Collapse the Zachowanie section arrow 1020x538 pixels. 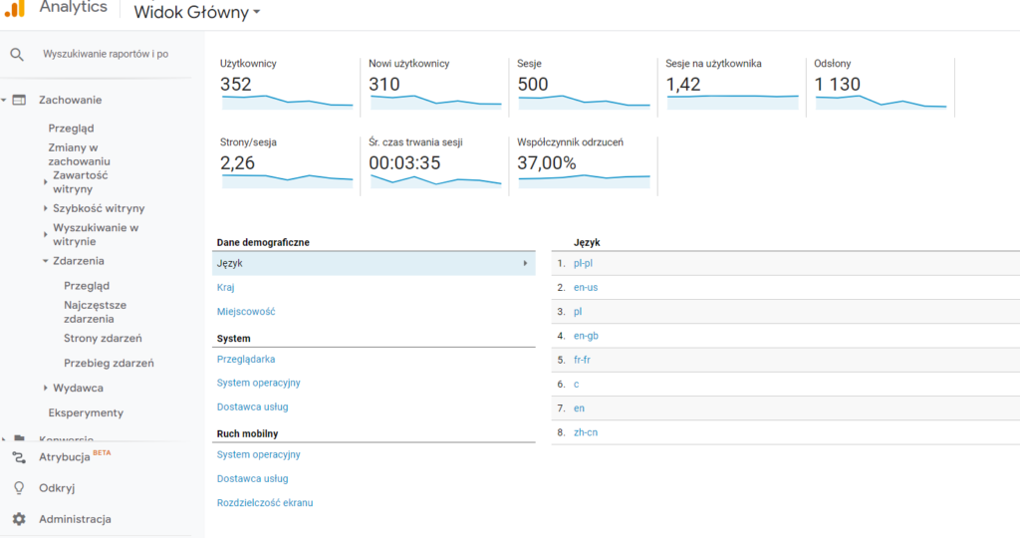click(4, 101)
